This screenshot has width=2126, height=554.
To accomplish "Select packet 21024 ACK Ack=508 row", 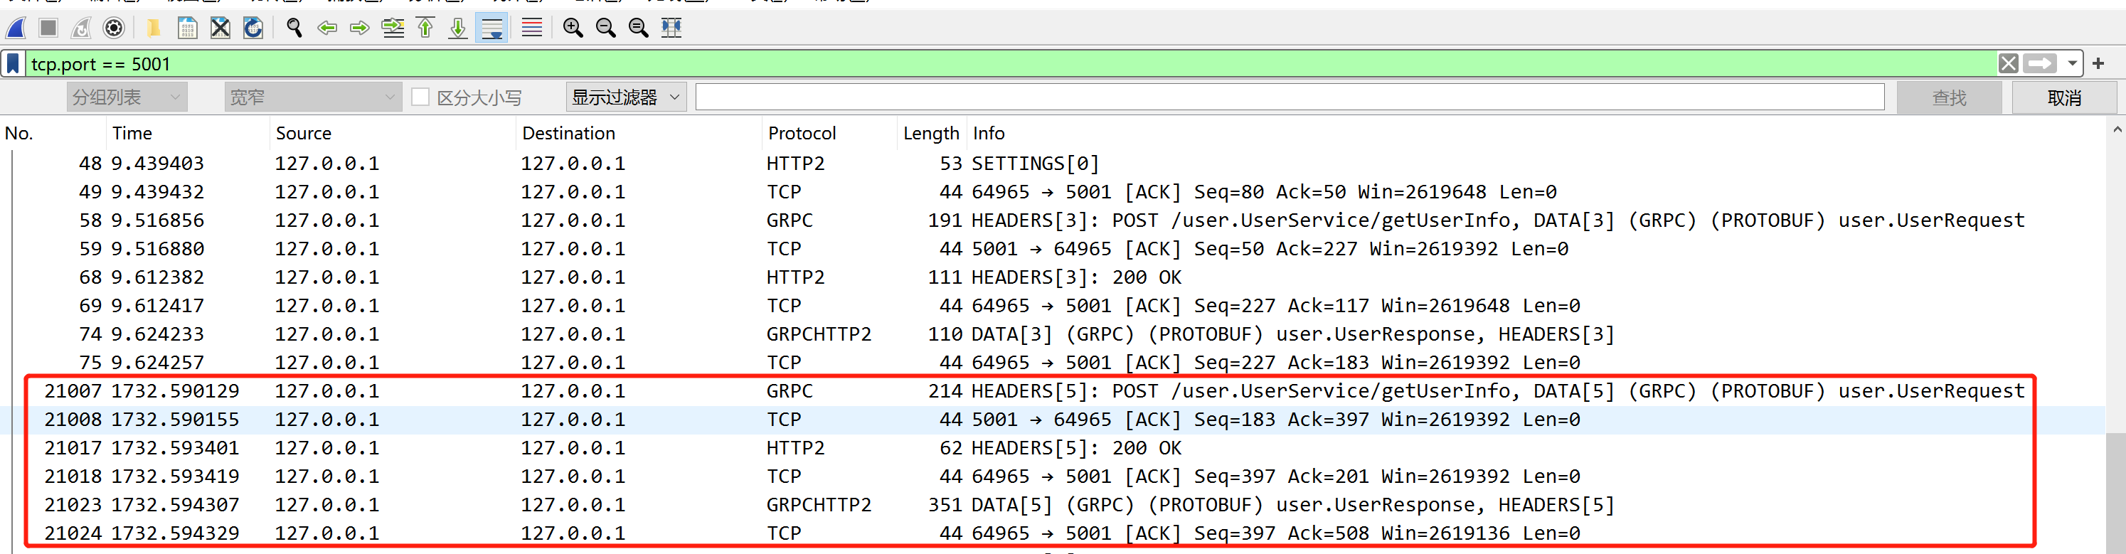I will (x=1052, y=533).
